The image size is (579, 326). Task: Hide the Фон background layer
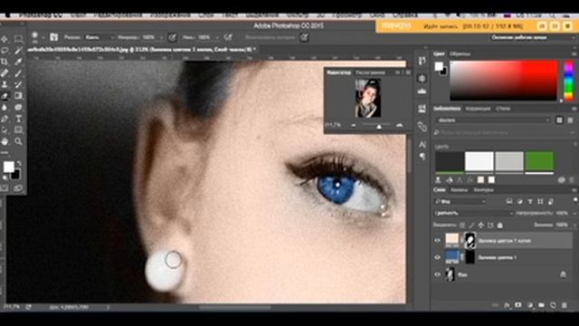[x=438, y=274]
